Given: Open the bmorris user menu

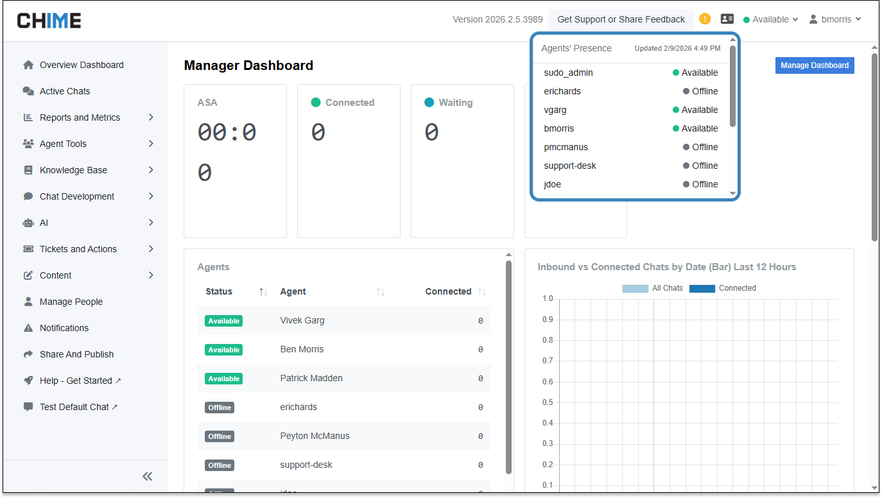Looking at the screenshot, I should 834,19.
